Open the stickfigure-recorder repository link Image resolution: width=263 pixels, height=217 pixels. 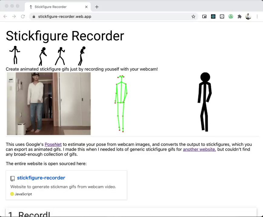click(41, 178)
